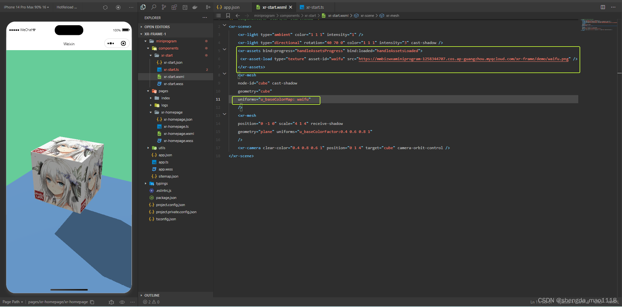622x307 pixels.
Task: Copy the page path with the copy icon
Action: 92,302
